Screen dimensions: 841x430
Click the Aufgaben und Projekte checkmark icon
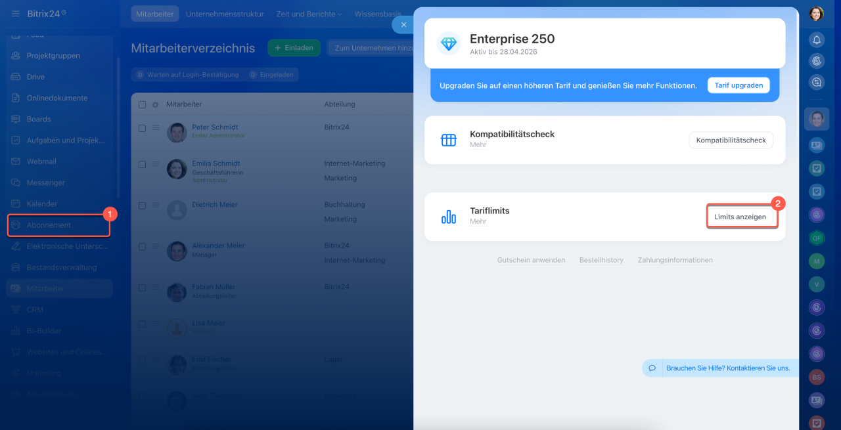pos(16,140)
